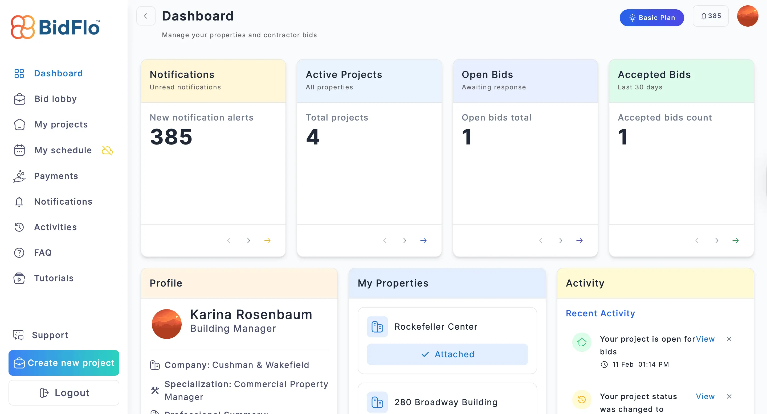Click the notification bell showing 385
This screenshot has height=414, width=767.
pos(711,16)
